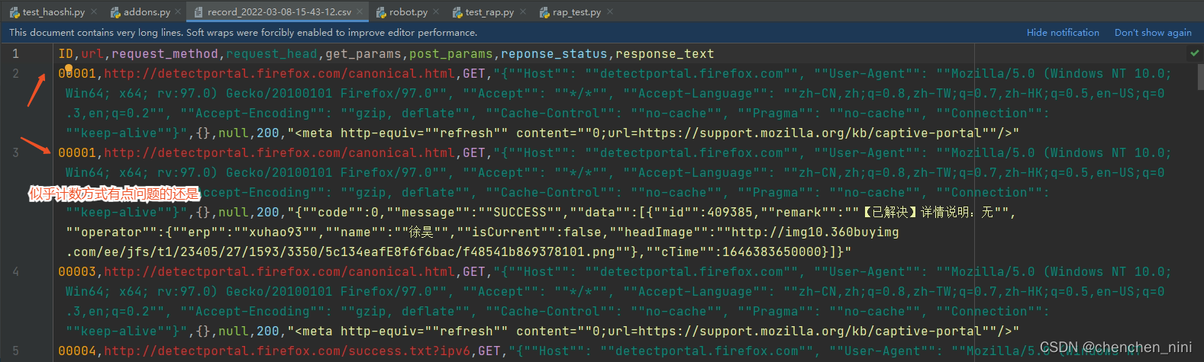1204x362 pixels.
Task: Click the Python icon on test_rap.py tab
Action: tap(457, 12)
